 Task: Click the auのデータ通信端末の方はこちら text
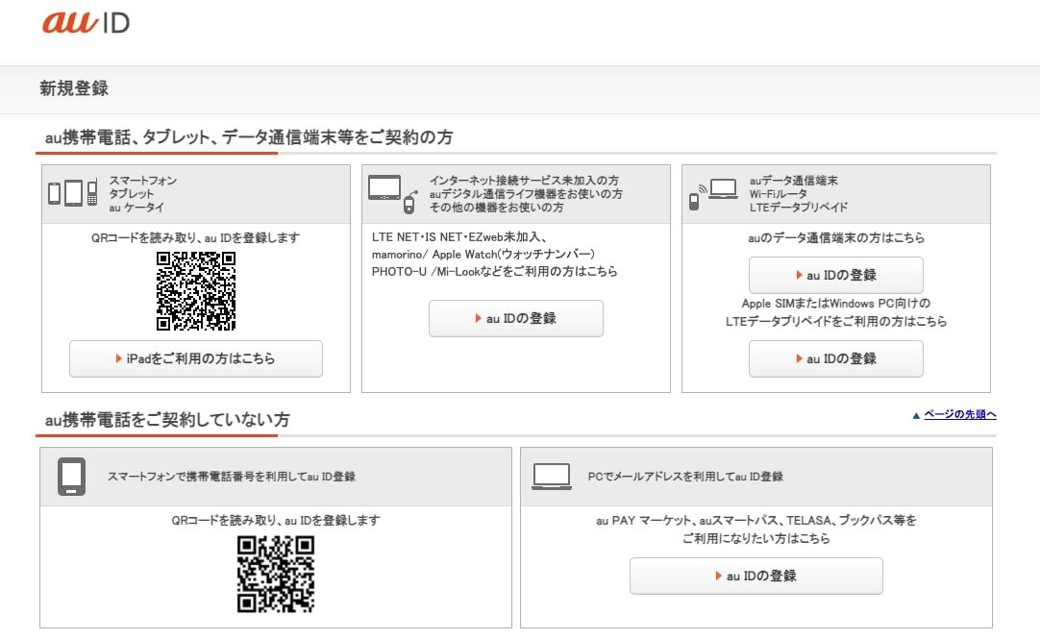pyautogui.click(x=835, y=237)
